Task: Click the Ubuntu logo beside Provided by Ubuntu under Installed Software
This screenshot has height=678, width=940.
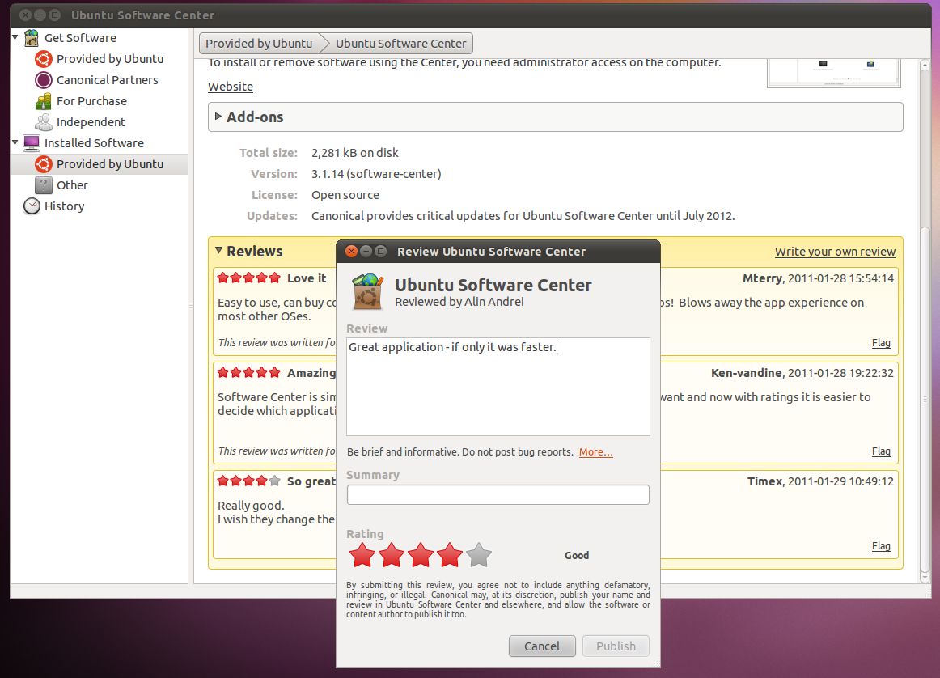Action: pos(44,163)
